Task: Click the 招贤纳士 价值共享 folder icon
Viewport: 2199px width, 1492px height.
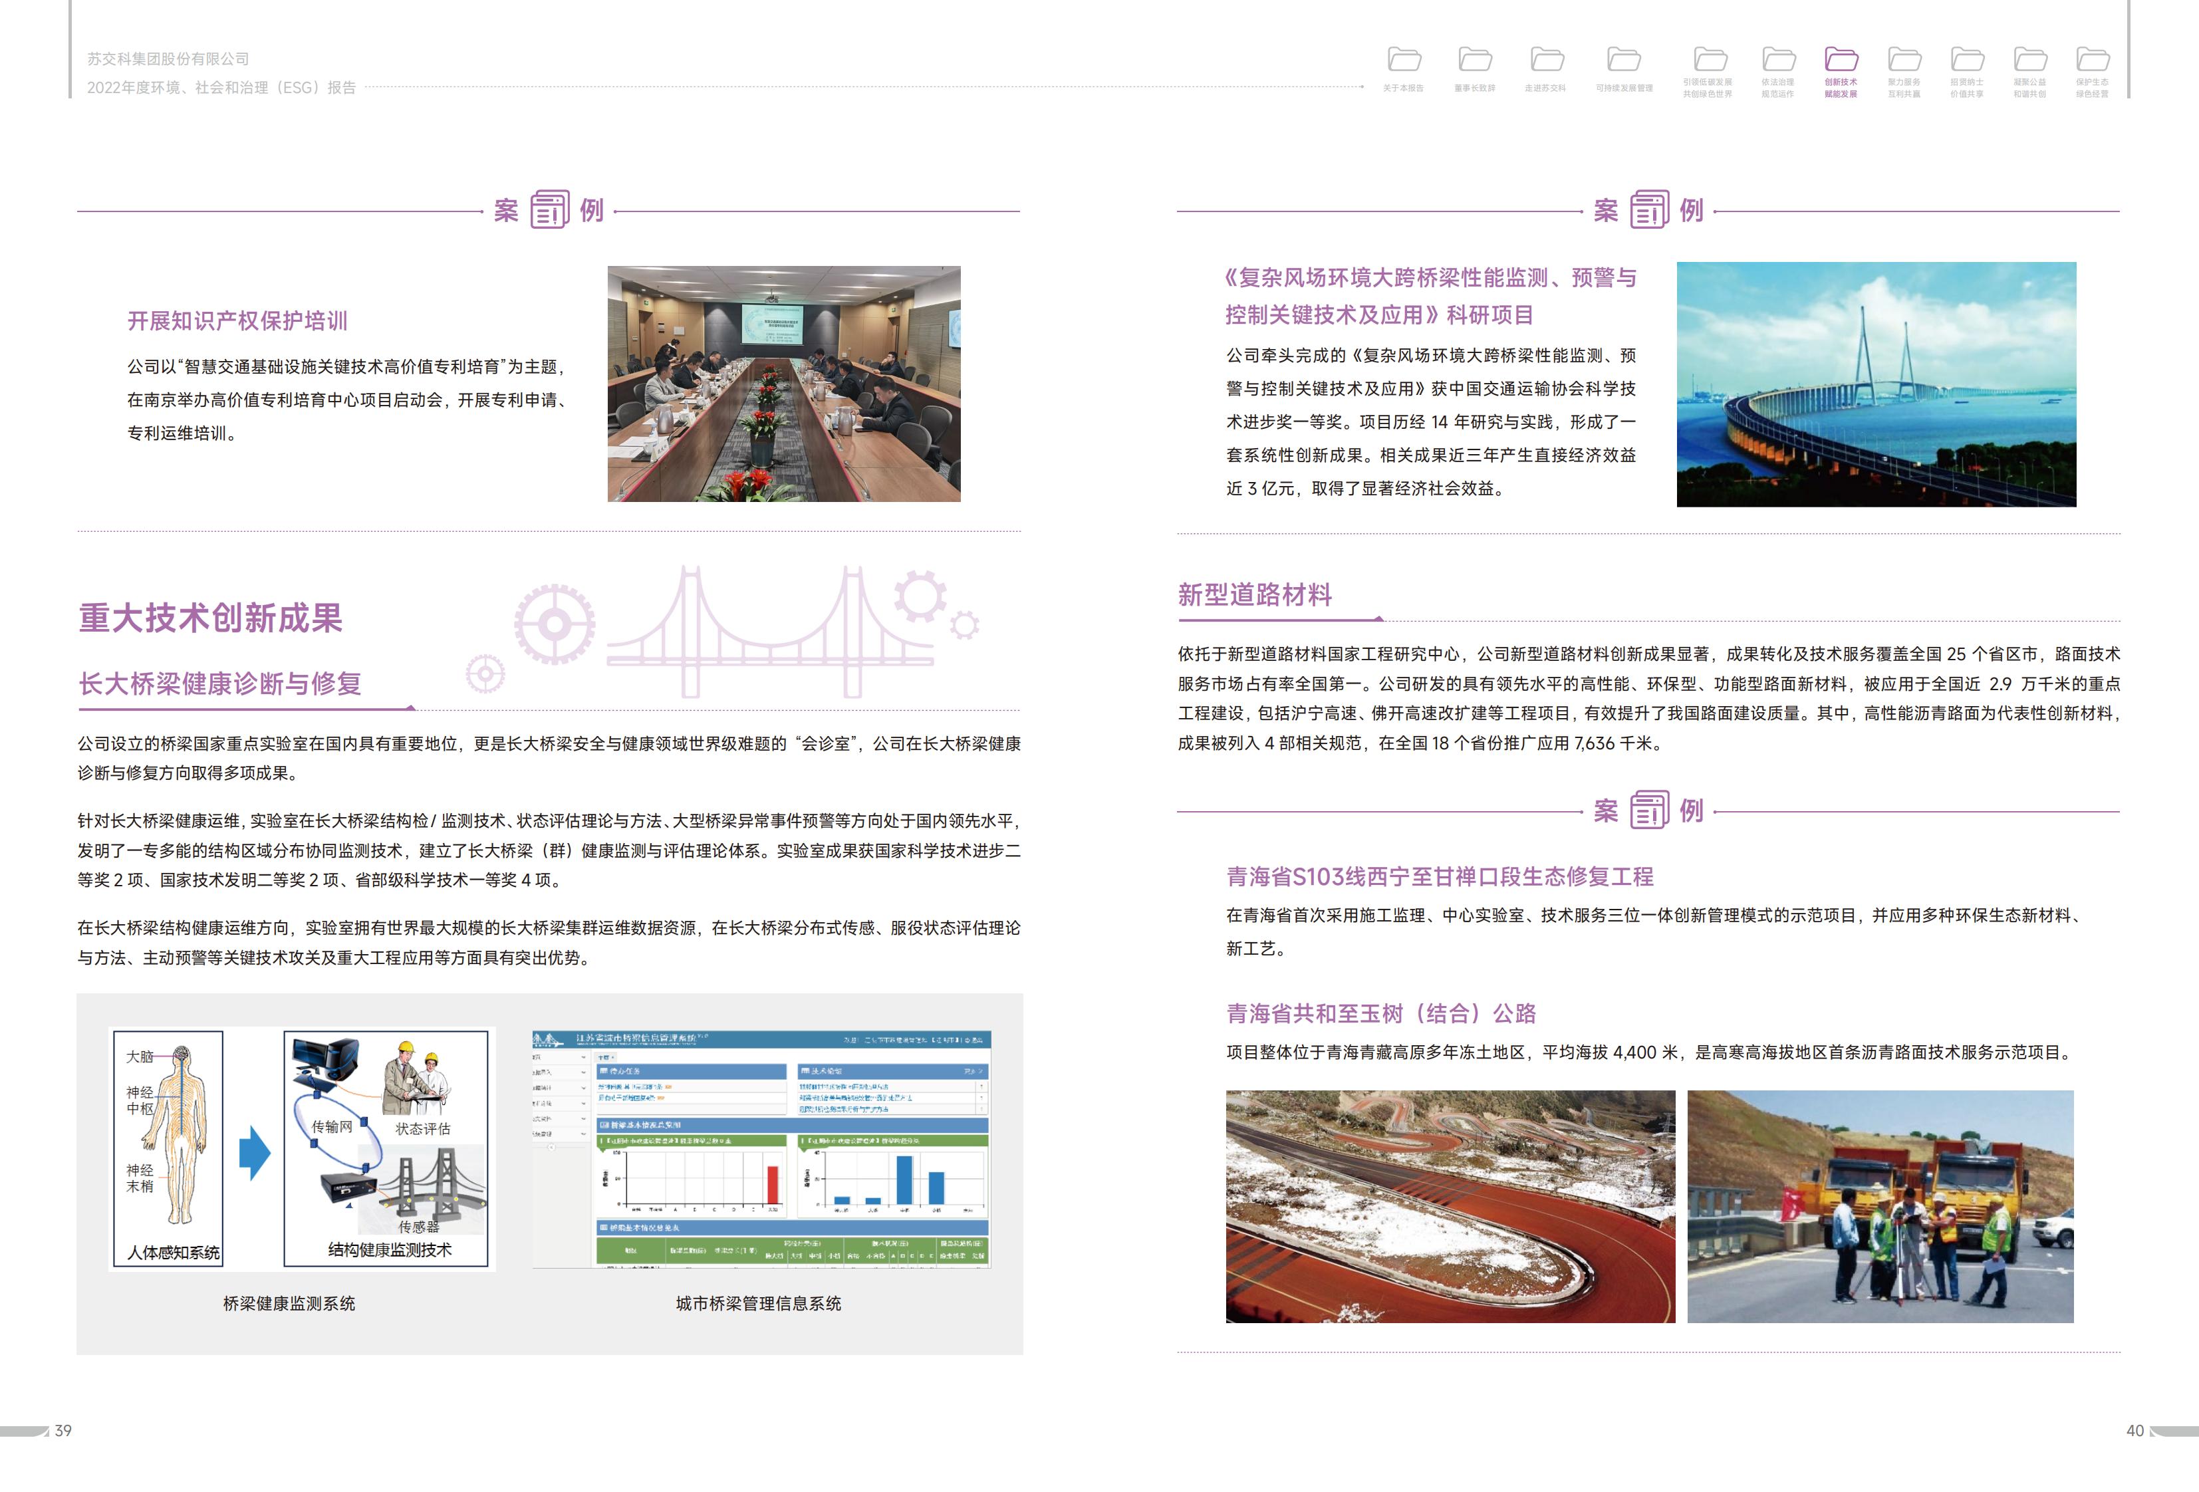Action: [x=1967, y=60]
